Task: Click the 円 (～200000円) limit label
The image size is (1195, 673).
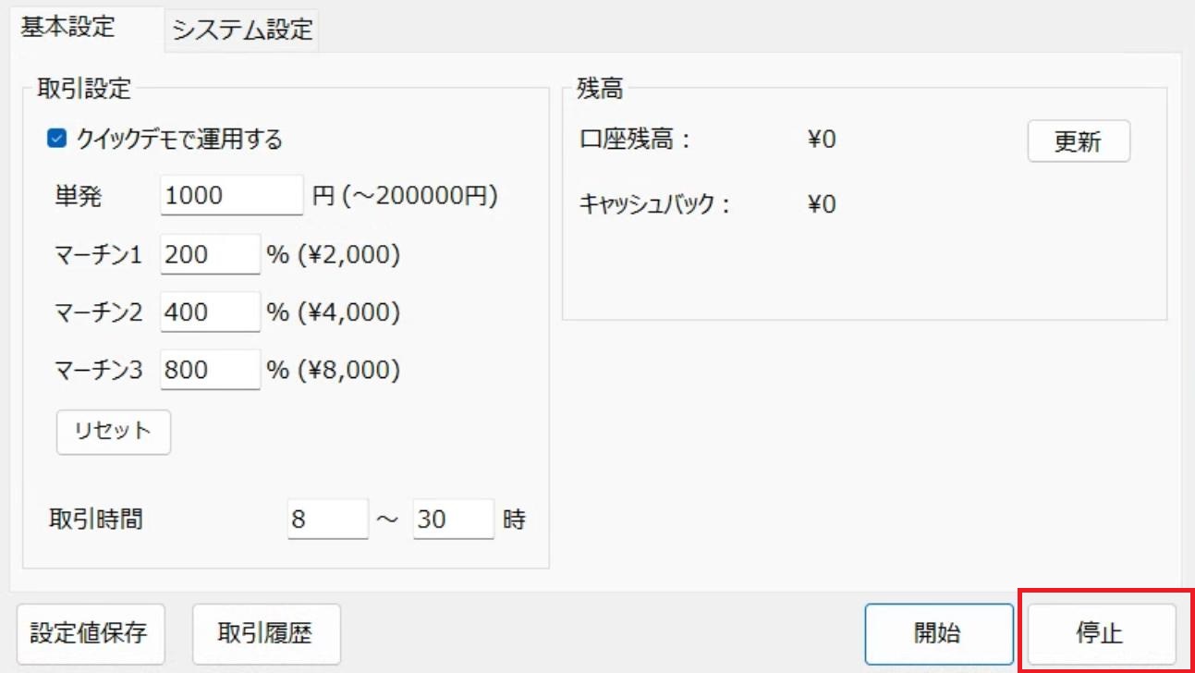Action: [x=406, y=195]
